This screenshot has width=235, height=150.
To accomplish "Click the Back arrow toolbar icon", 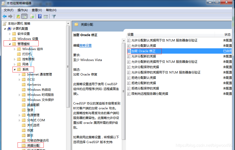I will click(5, 16).
